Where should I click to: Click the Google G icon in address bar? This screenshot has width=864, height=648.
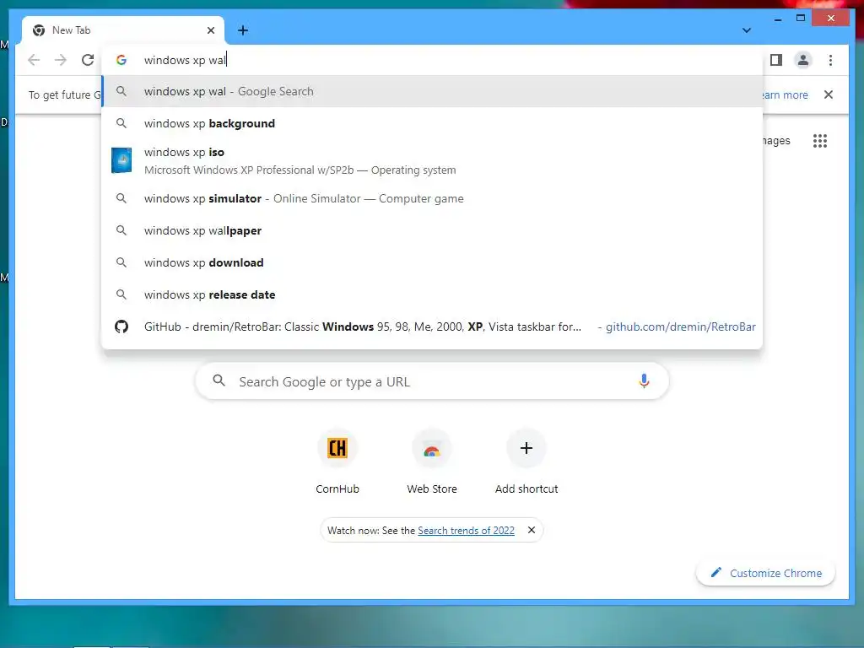(x=121, y=60)
